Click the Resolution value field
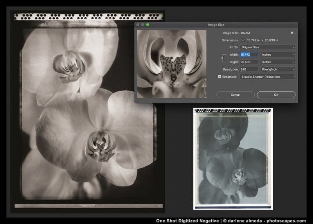This screenshot has height=224, width=313. coord(248,69)
